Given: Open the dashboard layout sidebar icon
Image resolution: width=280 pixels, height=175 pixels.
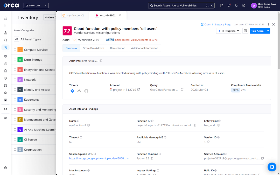Looking at the screenshot, I should tap(5, 25).
